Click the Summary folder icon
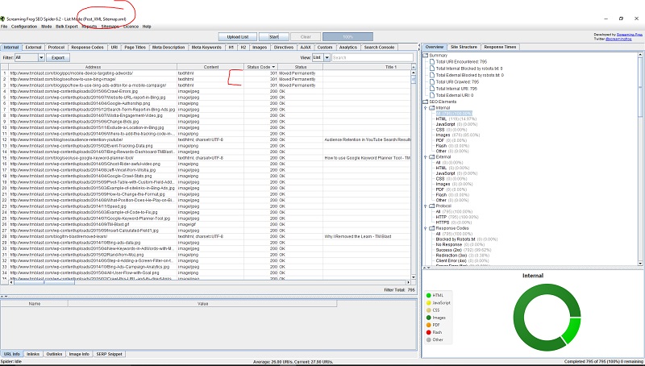 [x=426, y=55]
